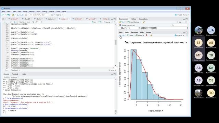Click the Publish button
This screenshot has height=123, width=219.
[178, 36]
